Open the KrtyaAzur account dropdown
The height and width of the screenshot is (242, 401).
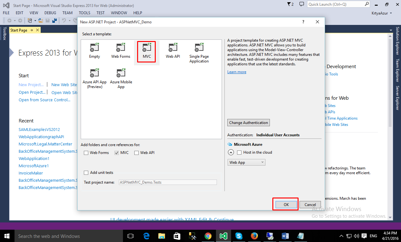pyautogui.click(x=382, y=13)
